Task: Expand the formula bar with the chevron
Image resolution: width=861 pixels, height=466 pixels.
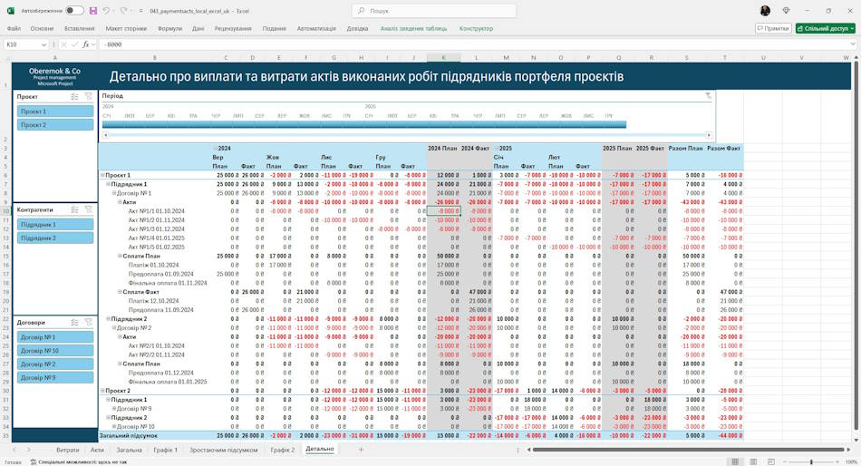Action: (x=853, y=44)
